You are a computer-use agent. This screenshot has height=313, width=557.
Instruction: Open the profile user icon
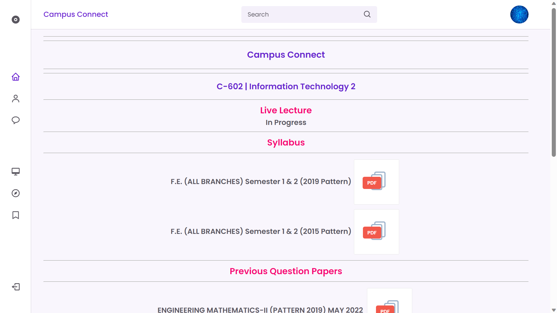(x=16, y=99)
